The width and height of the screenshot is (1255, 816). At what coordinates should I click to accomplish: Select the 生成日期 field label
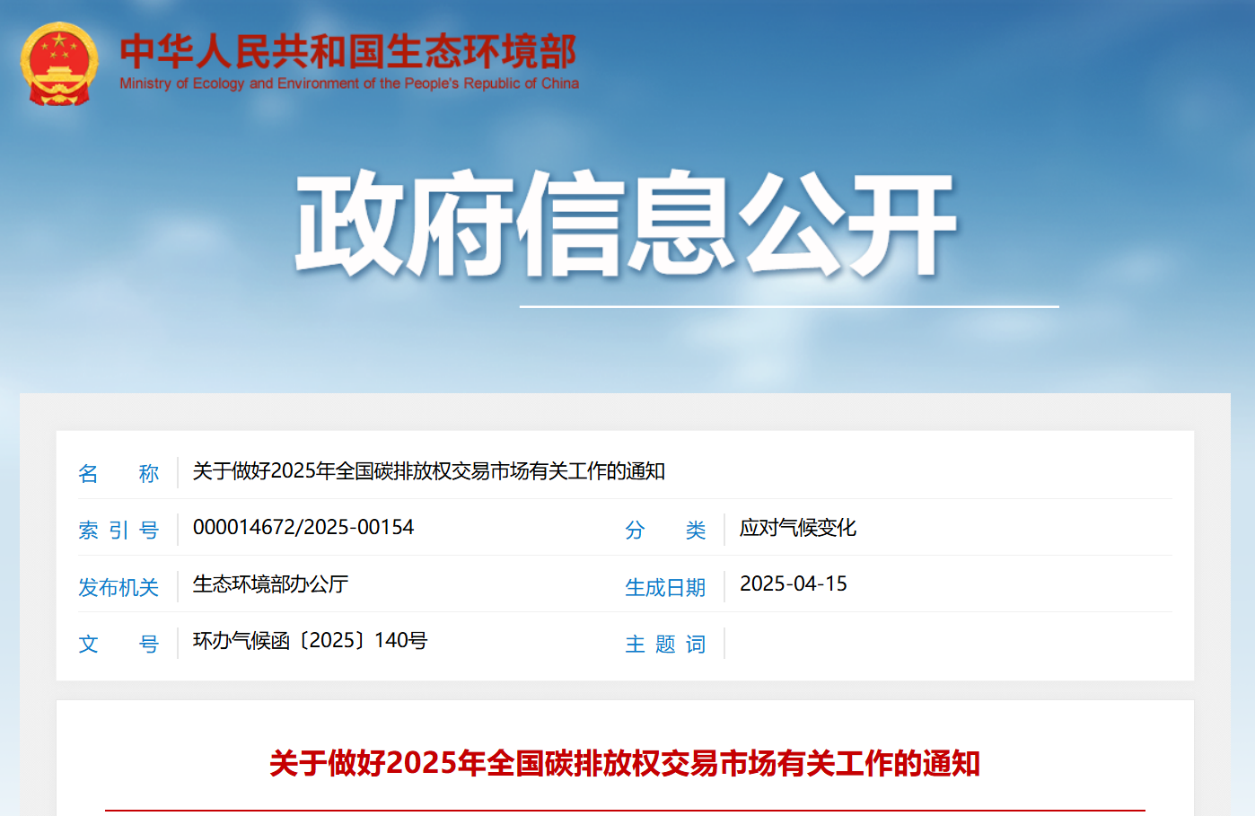pyautogui.click(x=665, y=587)
